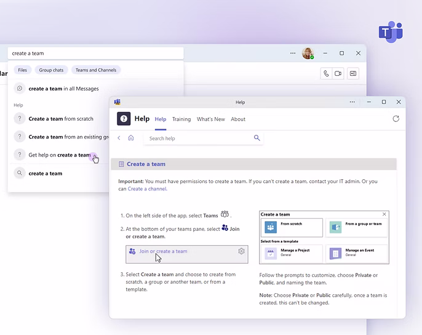Open the profile avatar picture
The width and height of the screenshot is (422, 335).
(x=308, y=53)
